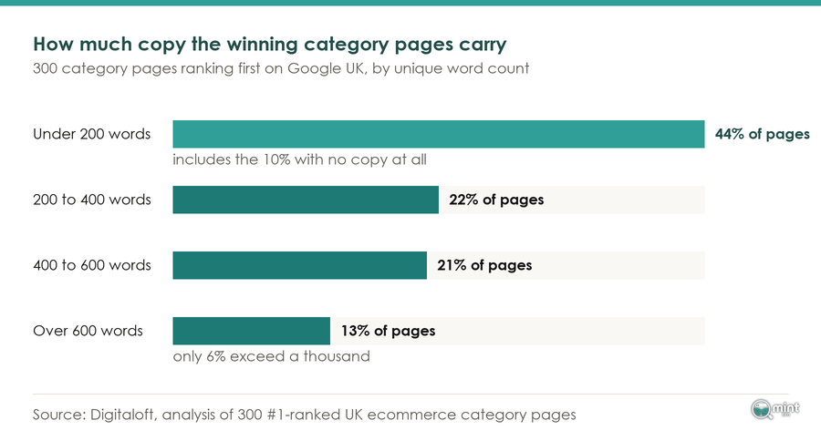Click the 44% of pages label
821x441 pixels.
(763, 134)
